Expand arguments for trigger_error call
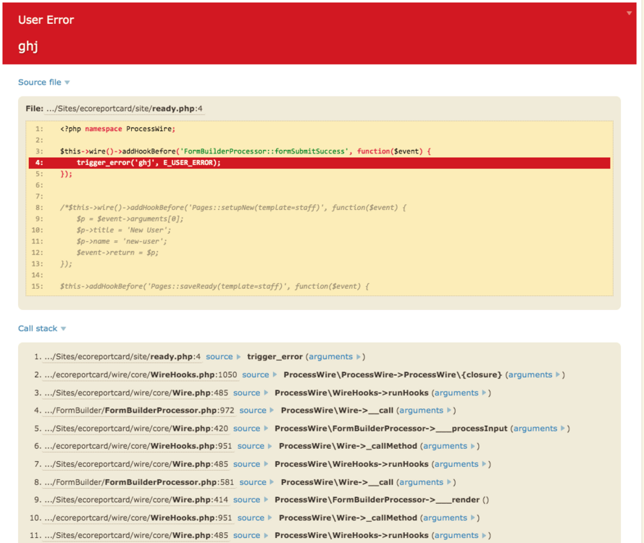 [334, 357]
